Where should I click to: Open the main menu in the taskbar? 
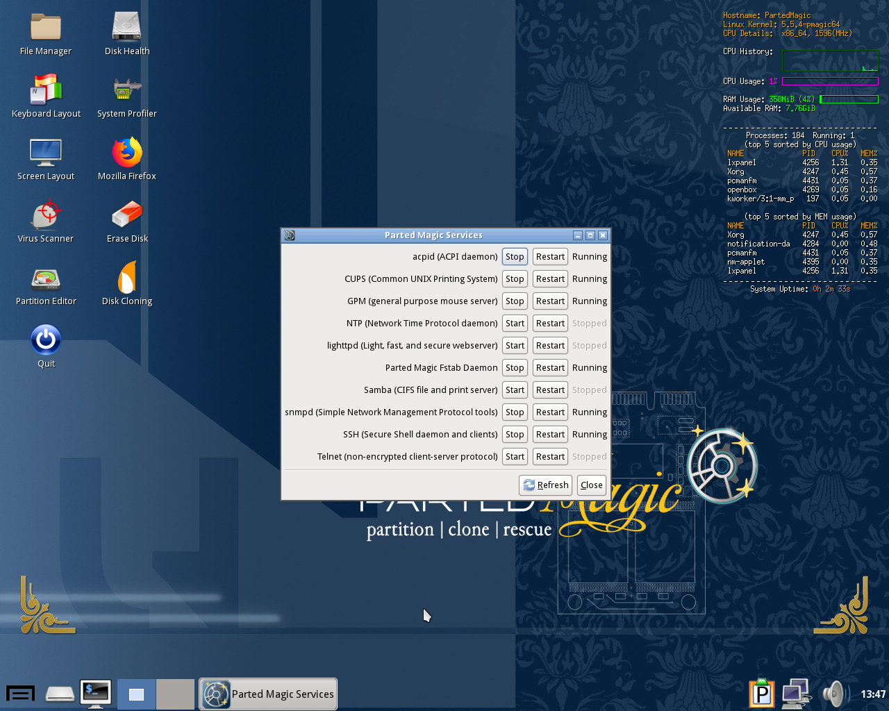(20, 694)
